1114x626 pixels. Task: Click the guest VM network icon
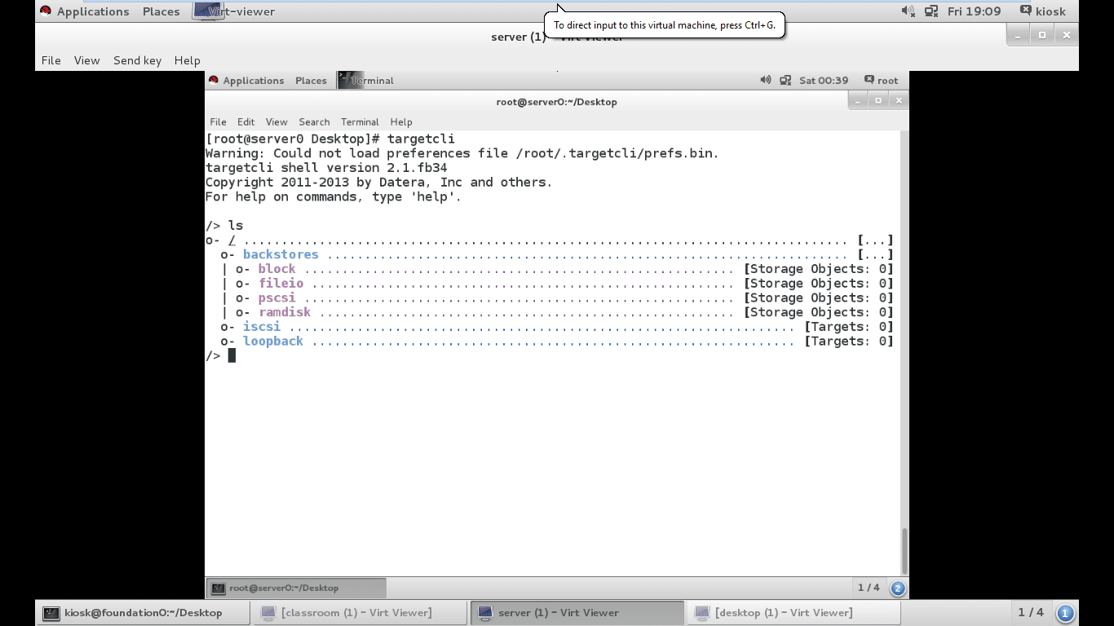[785, 80]
